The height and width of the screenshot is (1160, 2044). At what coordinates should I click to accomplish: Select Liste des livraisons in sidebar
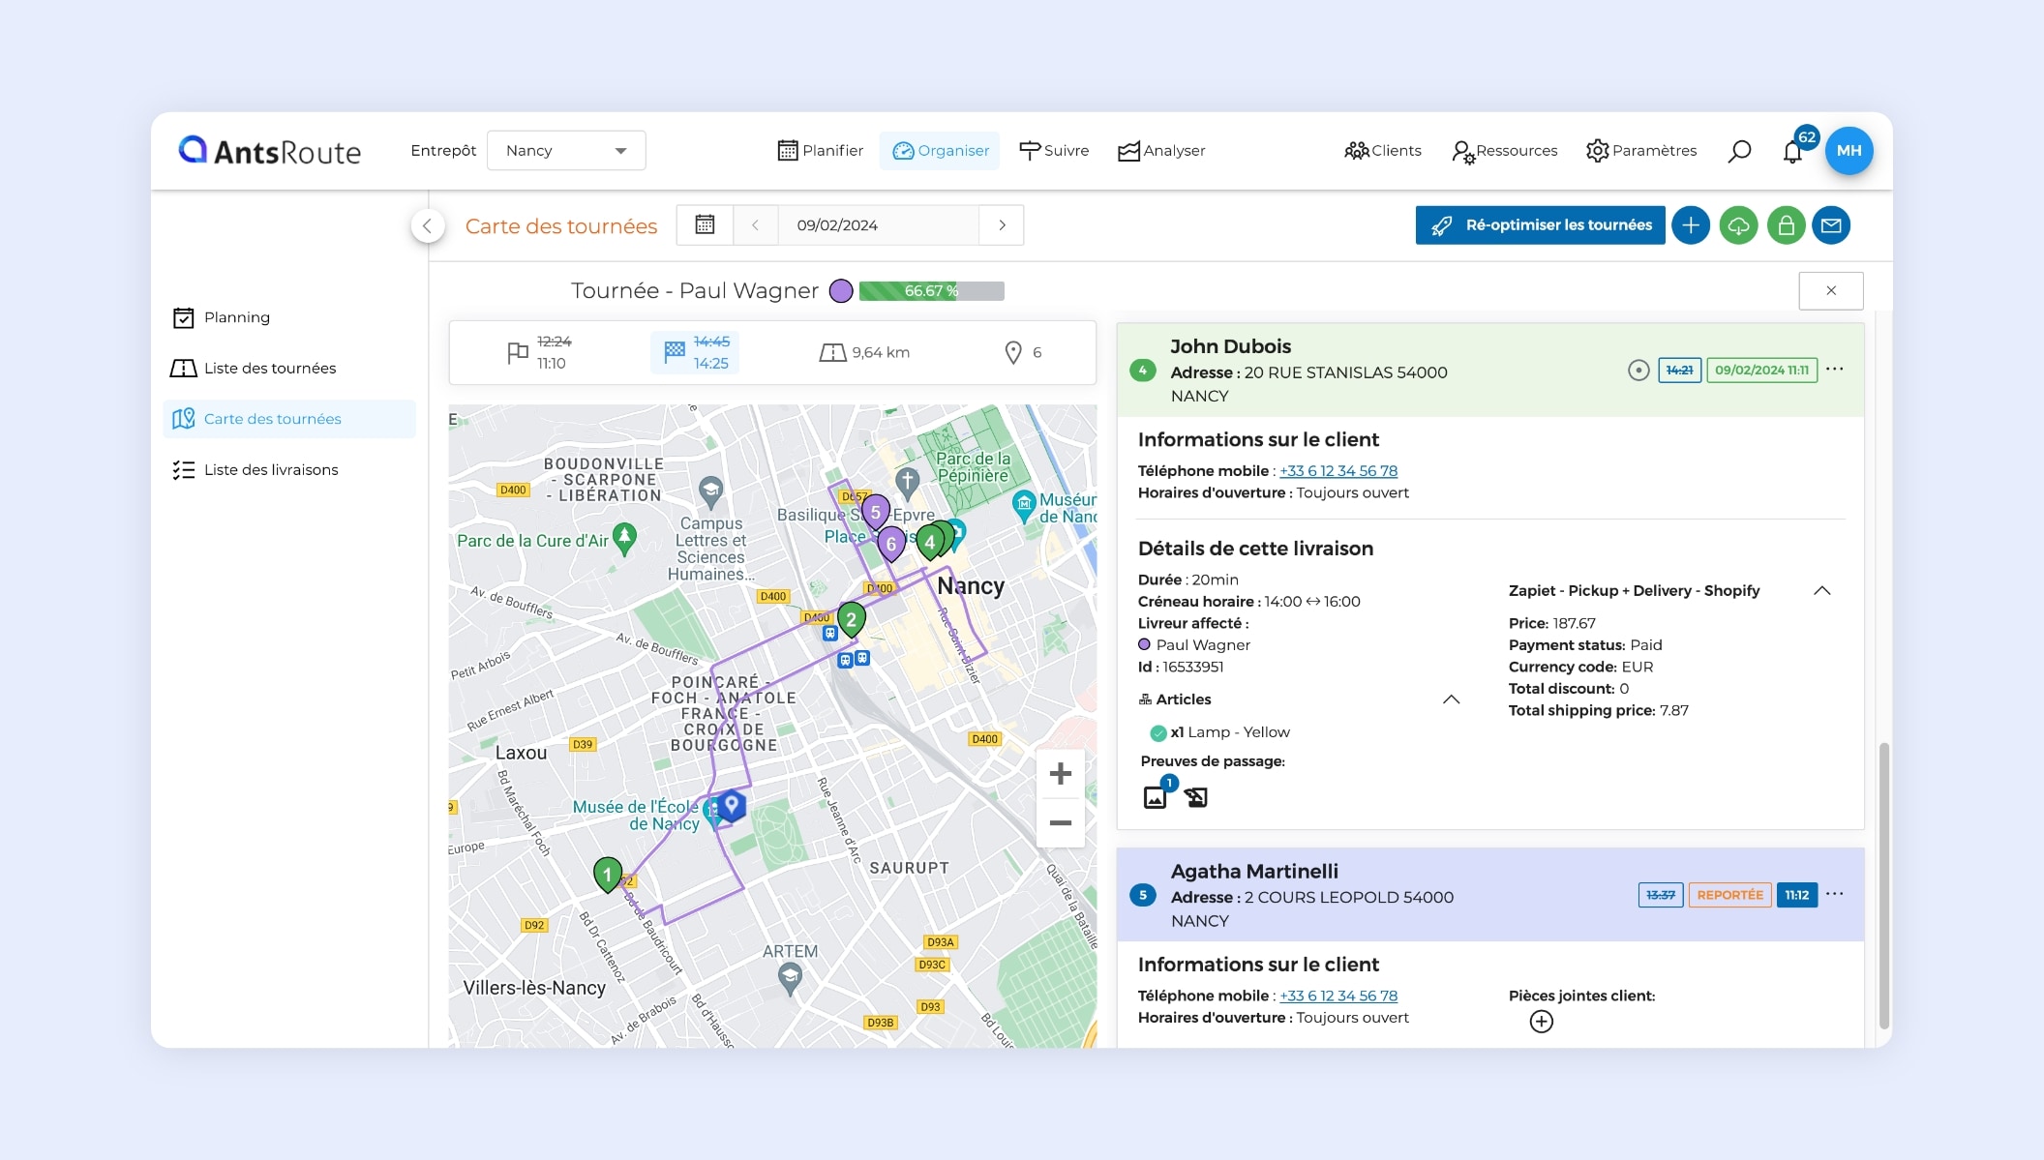coord(271,470)
